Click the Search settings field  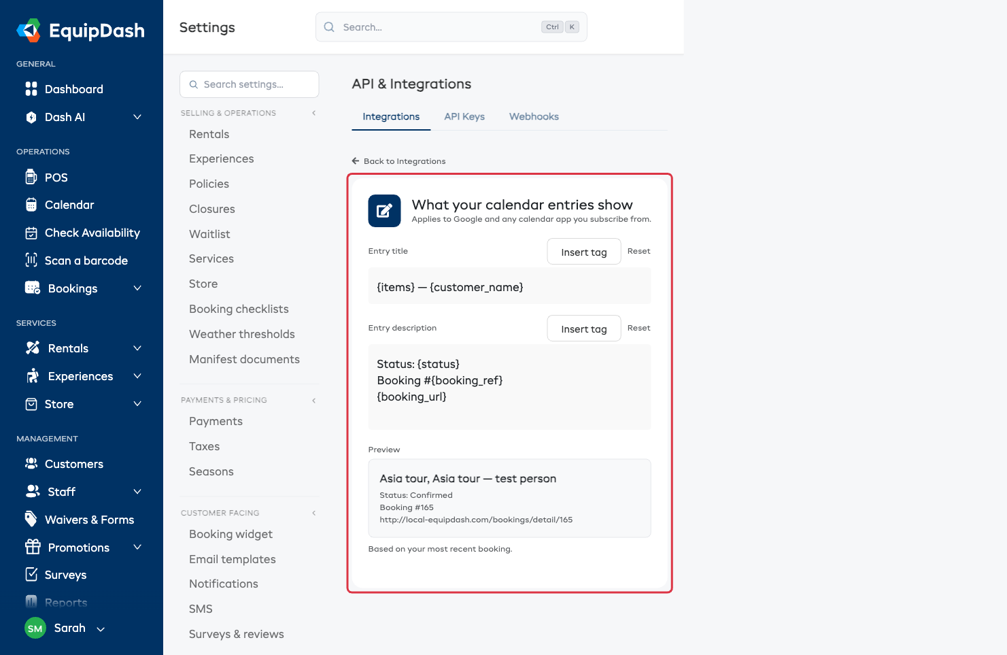tap(250, 84)
